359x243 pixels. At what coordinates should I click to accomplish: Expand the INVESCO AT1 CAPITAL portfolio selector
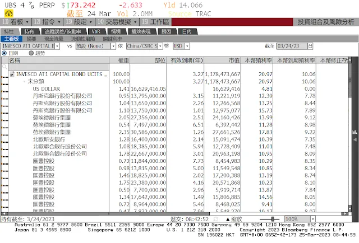[x=57, y=46]
